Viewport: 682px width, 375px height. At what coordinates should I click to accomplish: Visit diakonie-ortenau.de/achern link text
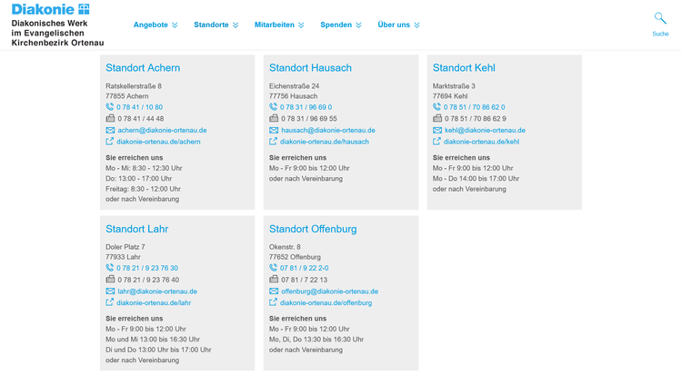coord(158,142)
